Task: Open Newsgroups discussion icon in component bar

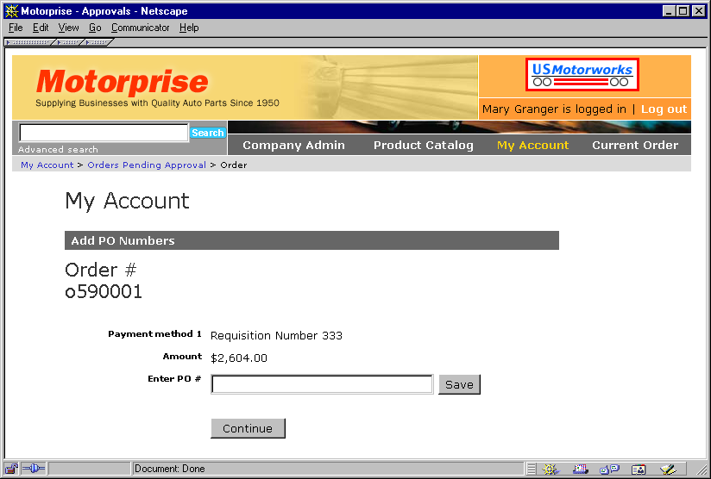Action: pyautogui.click(x=609, y=469)
